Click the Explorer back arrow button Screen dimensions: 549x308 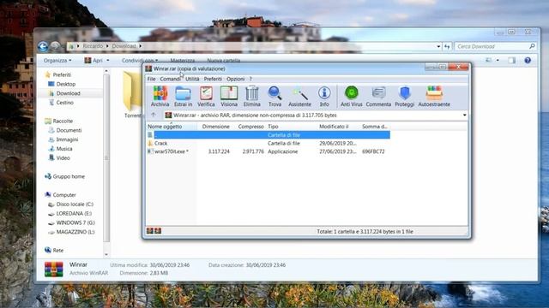43,46
